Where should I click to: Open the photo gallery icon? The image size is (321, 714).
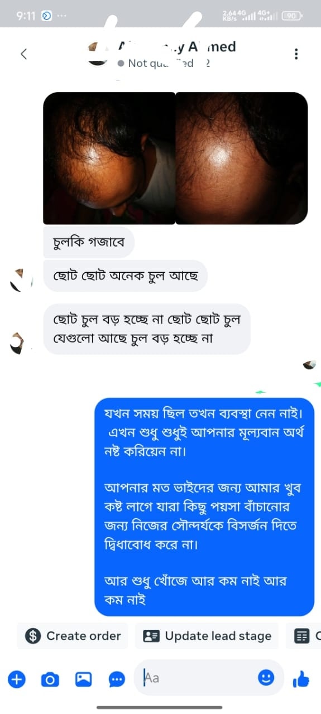coord(83,679)
